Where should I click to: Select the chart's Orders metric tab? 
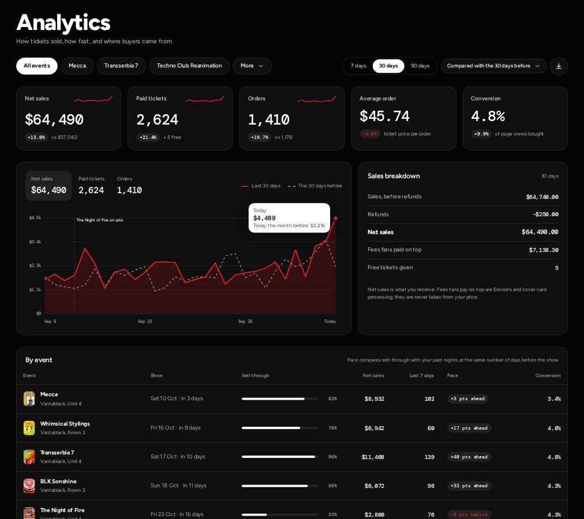(129, 186)
